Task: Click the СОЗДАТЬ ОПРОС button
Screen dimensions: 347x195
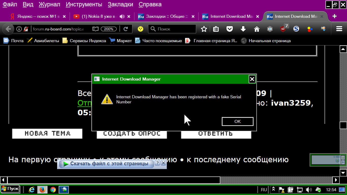Action: tap(132, 135)
